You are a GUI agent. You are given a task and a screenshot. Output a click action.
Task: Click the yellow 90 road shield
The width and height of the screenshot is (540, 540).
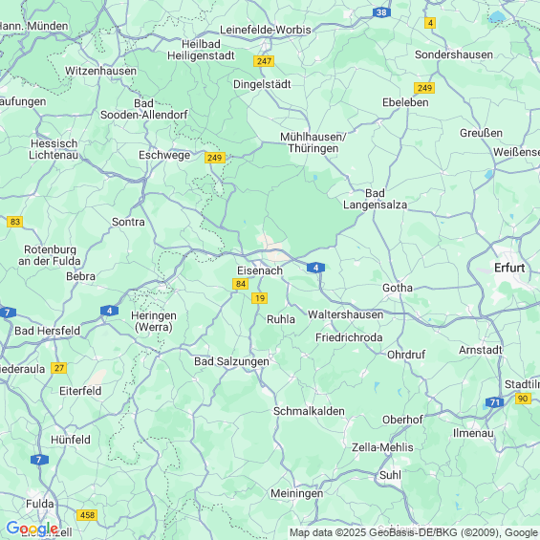pos(523,399)
